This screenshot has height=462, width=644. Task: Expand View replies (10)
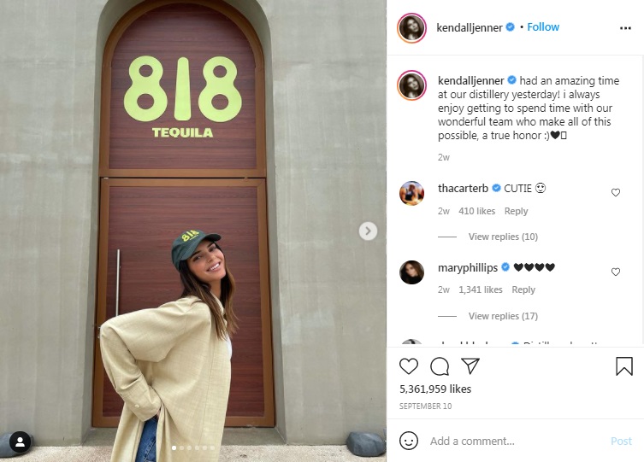click(x=503, y=237)
